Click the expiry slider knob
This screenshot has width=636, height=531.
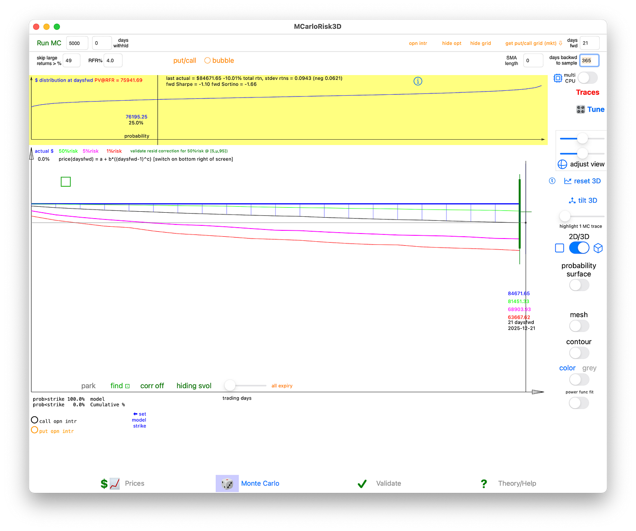click(230, 385)
